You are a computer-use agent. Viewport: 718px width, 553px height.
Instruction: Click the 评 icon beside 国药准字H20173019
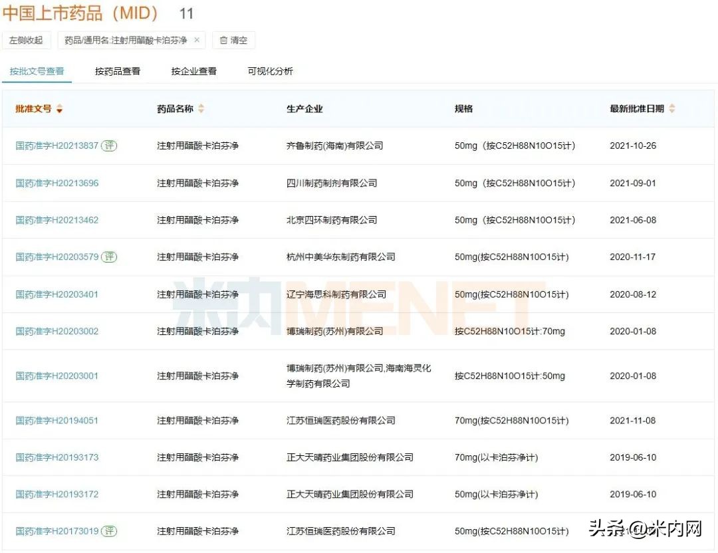(109, 531)
